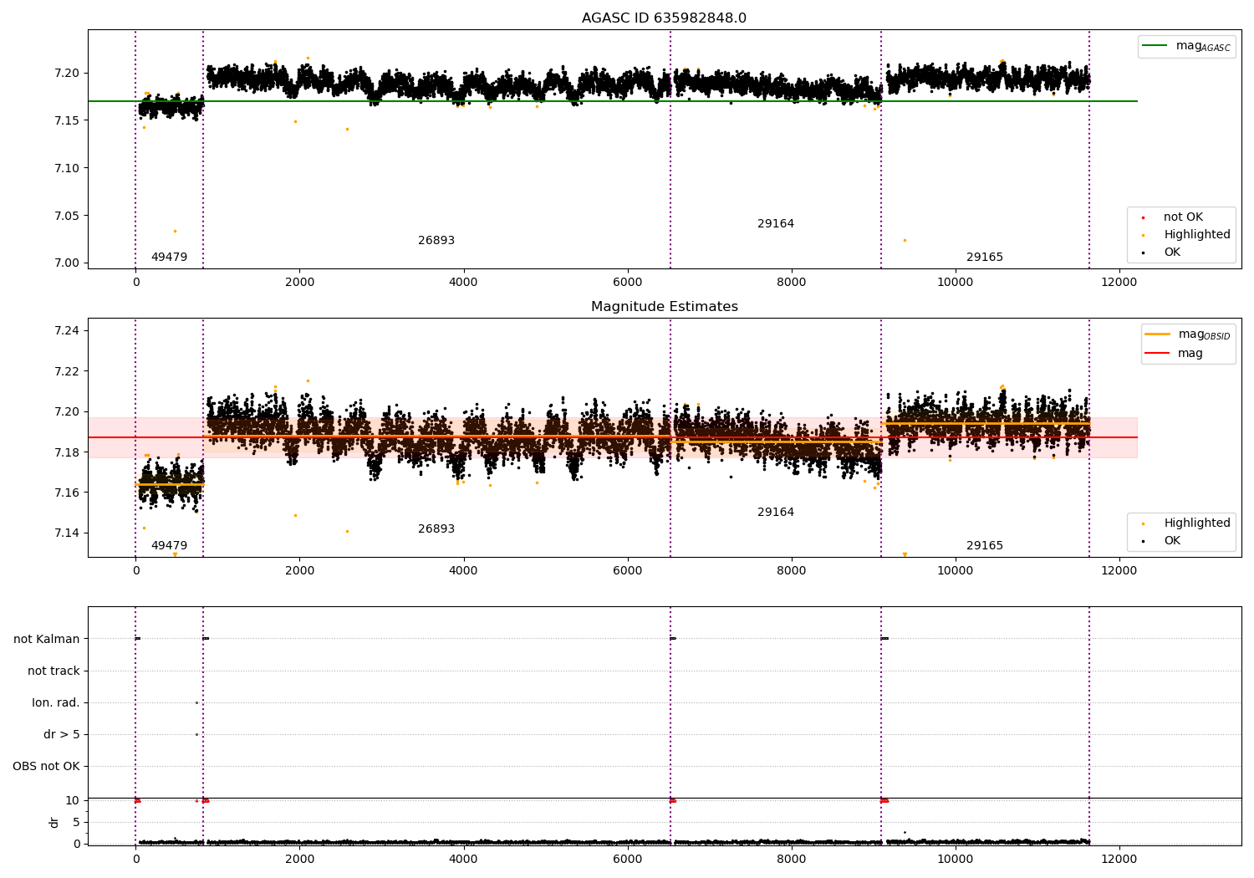The height and width of the screenshot is (878, 1254).
Task: Click the 'dr > 5' axis label
Action: pyautogui.click(x=62, y=735)
